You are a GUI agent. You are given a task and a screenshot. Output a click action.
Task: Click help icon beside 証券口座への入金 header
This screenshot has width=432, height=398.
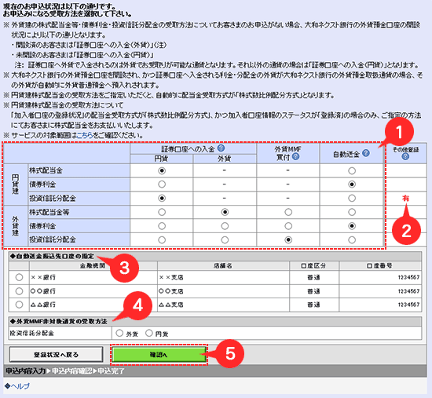221,148
